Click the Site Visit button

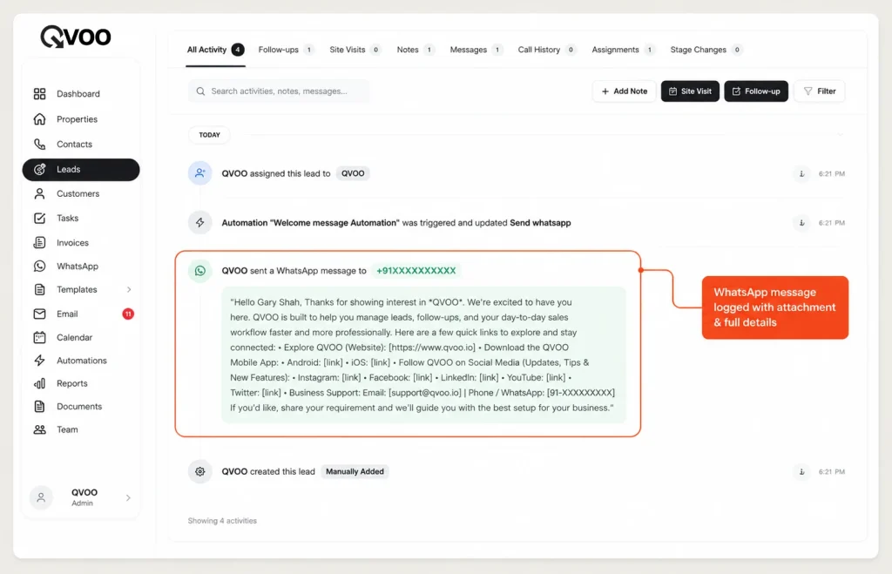click(690, 91)
